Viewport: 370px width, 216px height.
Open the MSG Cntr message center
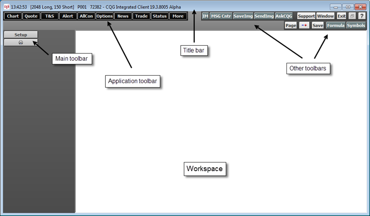click(221, 16)
